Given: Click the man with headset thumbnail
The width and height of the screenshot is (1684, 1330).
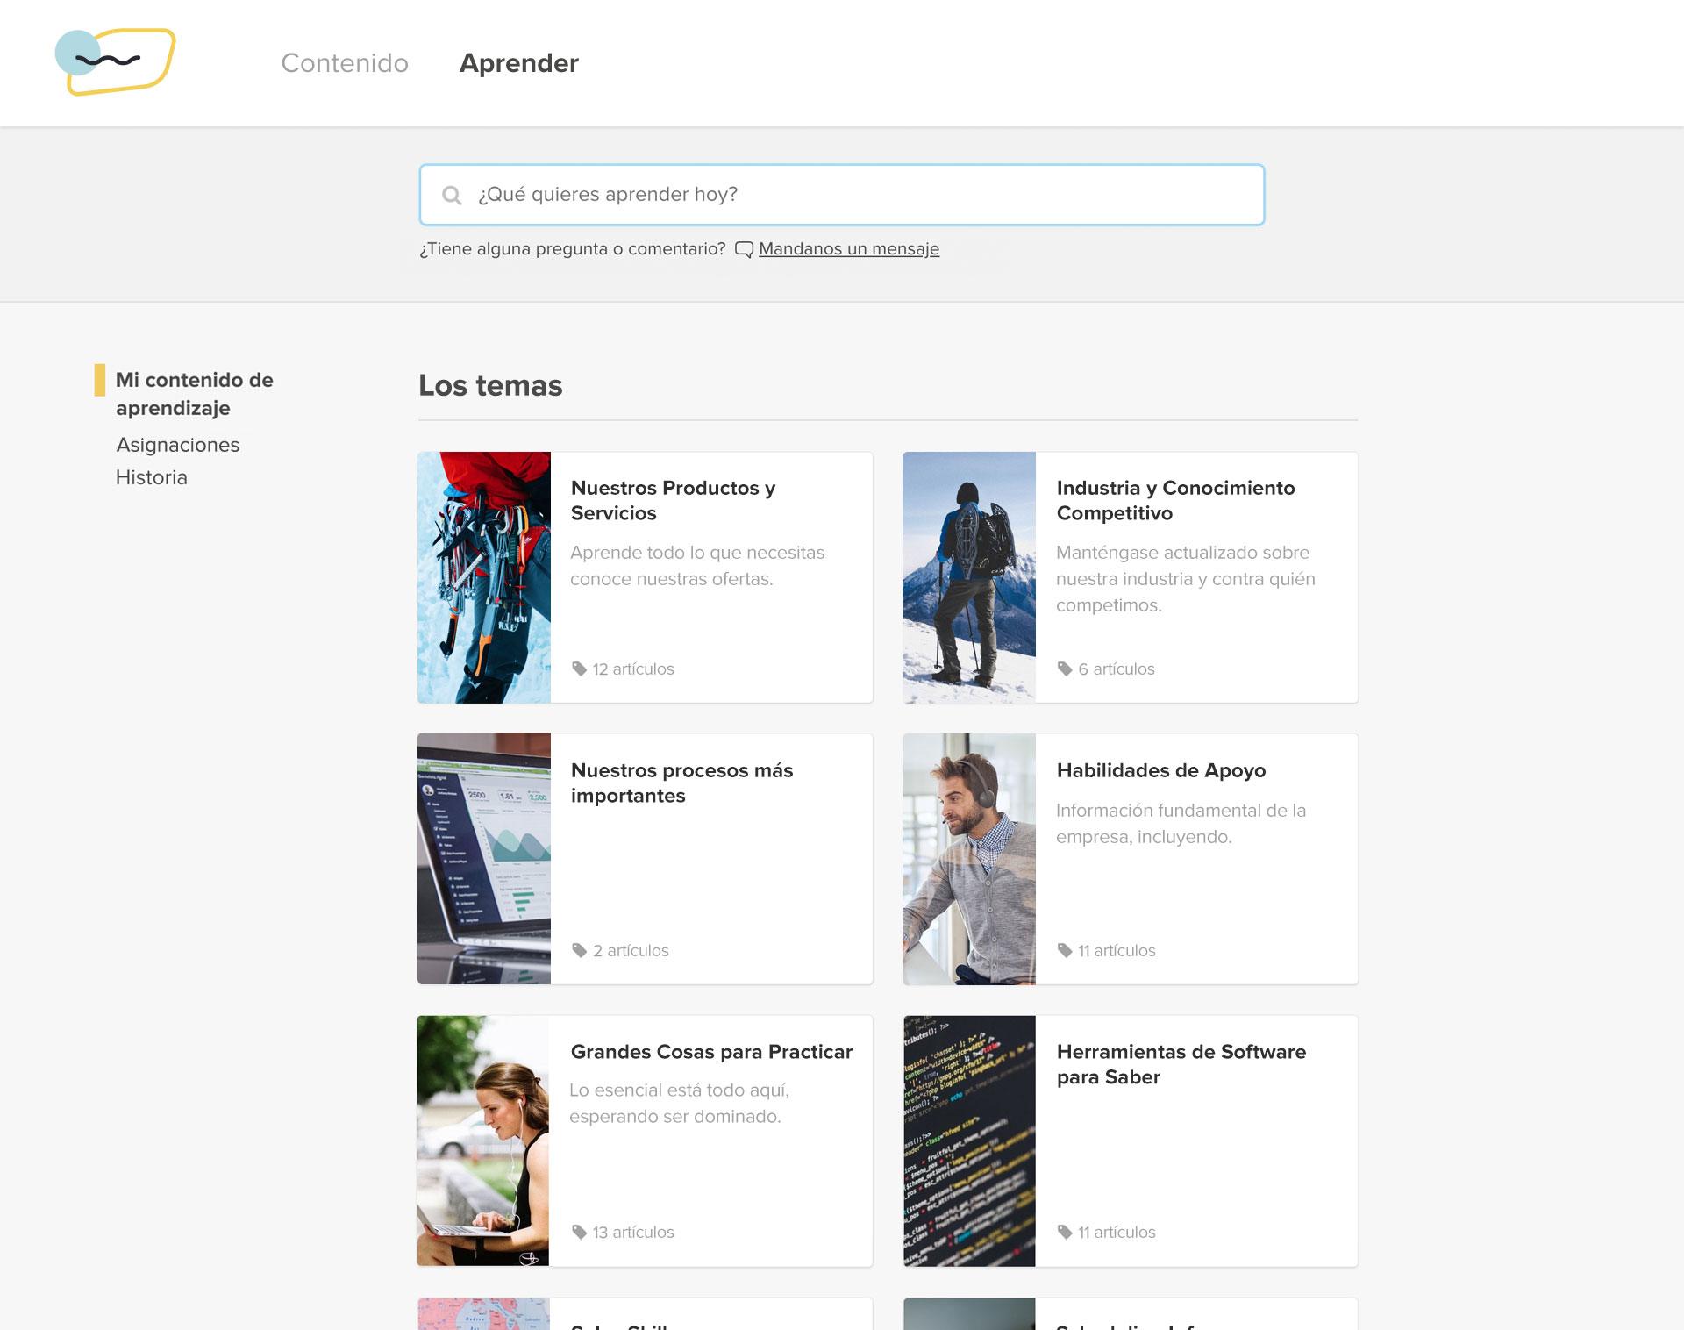Looking at the screenshot, I should [969, 859].
